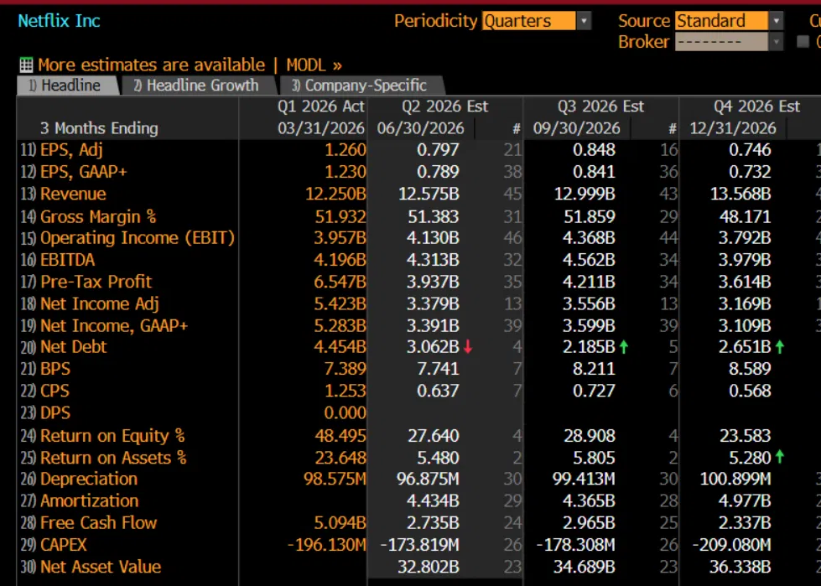Click green up arrow beside Net Debt 2.185B
The image size is (821, 586).
[624, 347]
